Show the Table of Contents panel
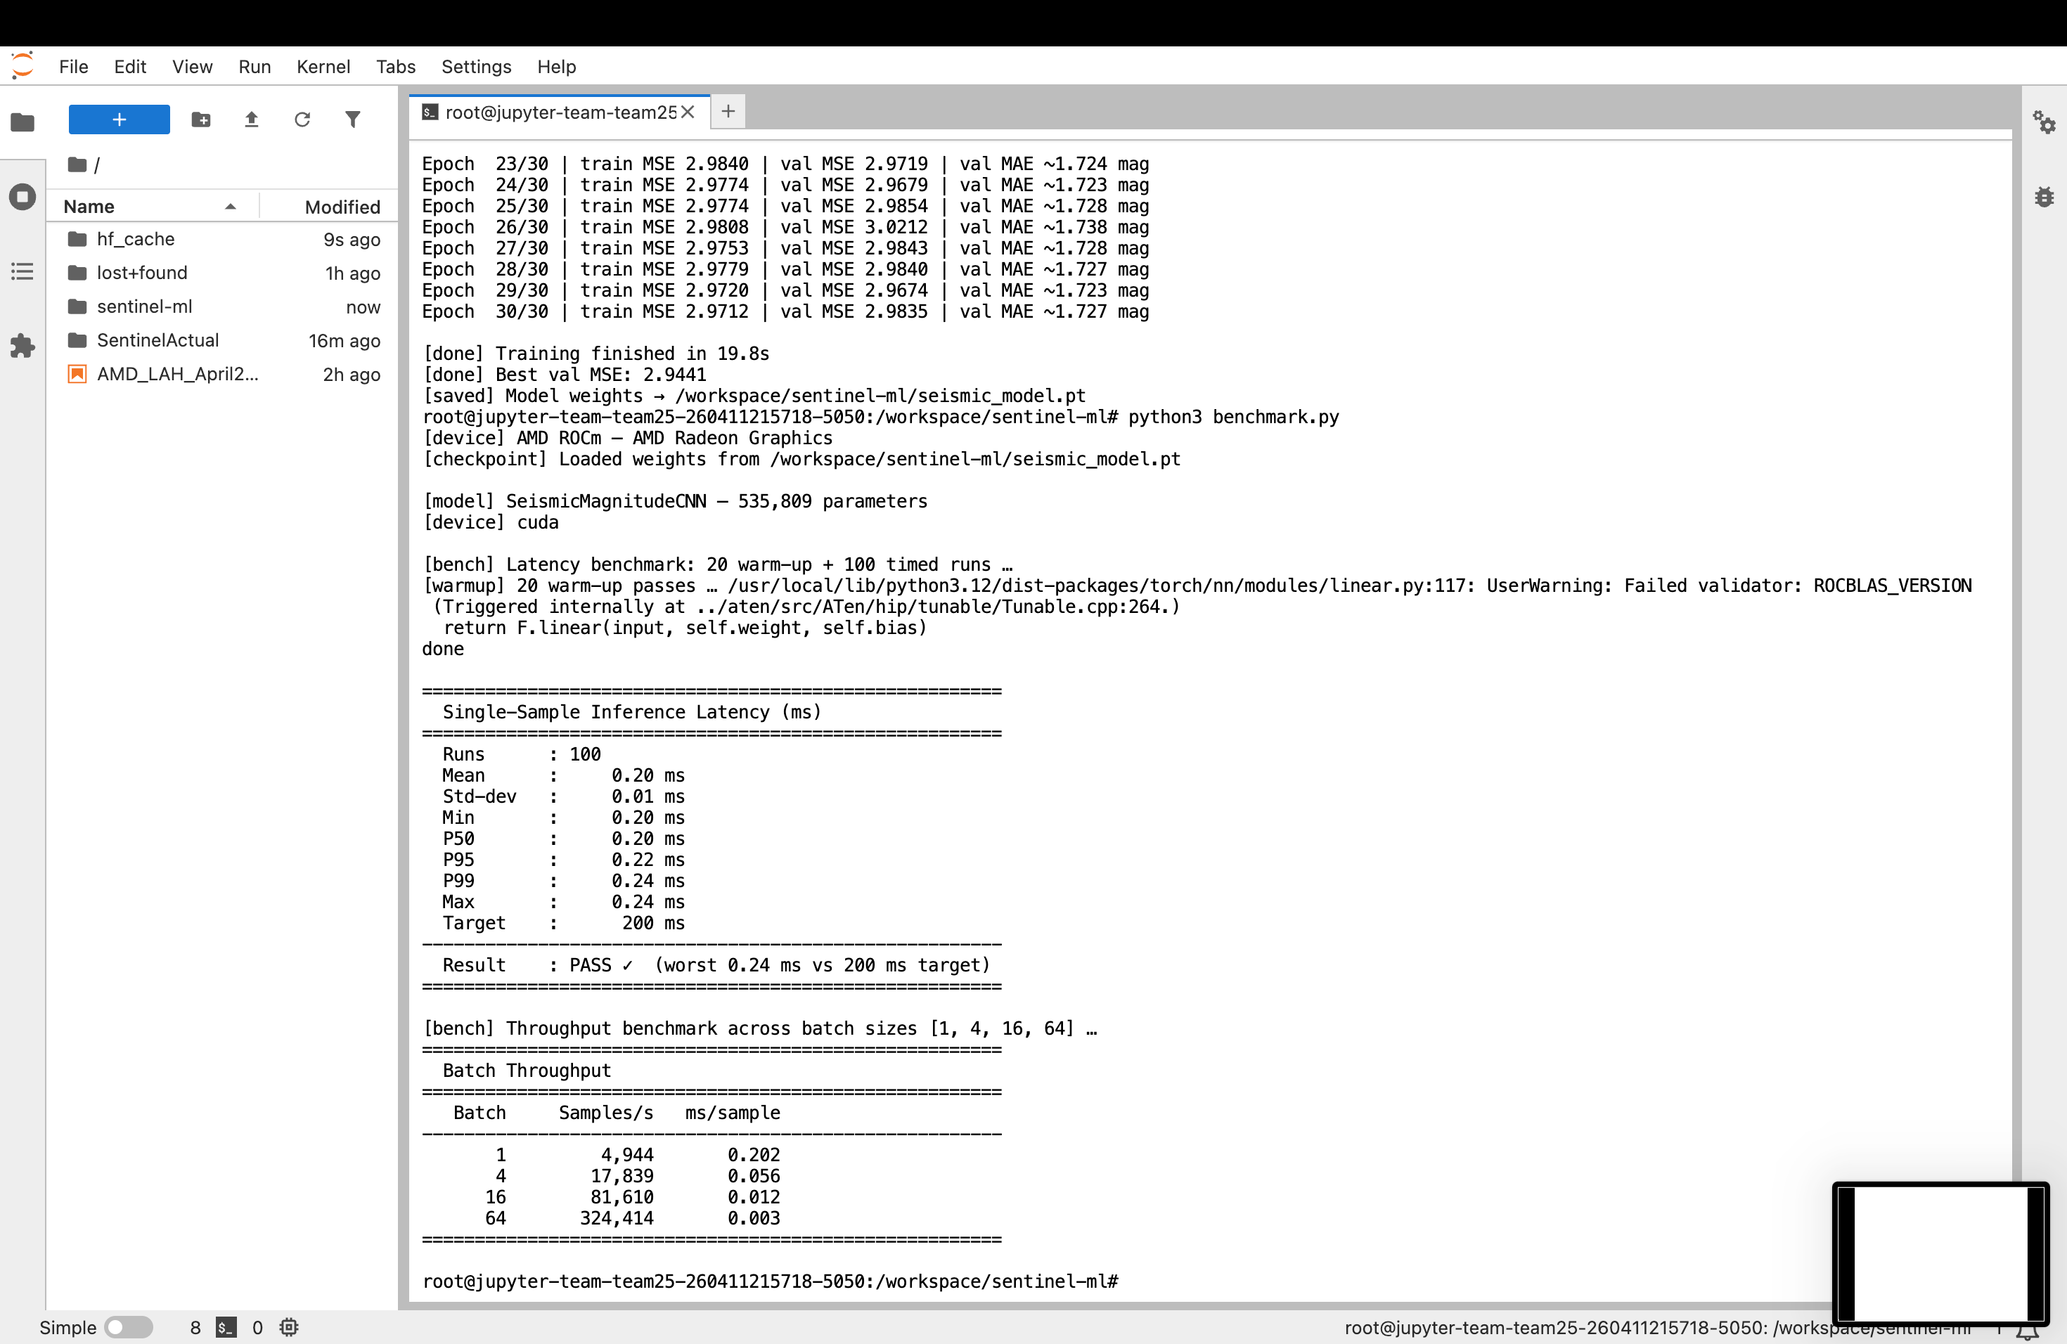This screenshot has height=1344, width=2067. point(22,272)
